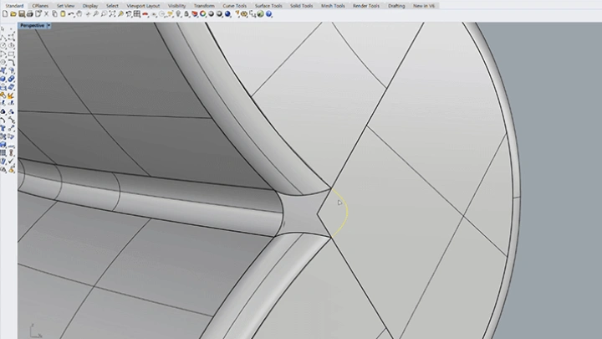Choose the Arc tool in sidebar
Image resolution: width=602 pixels, height=339 pixels.
[x=3, y=54]
